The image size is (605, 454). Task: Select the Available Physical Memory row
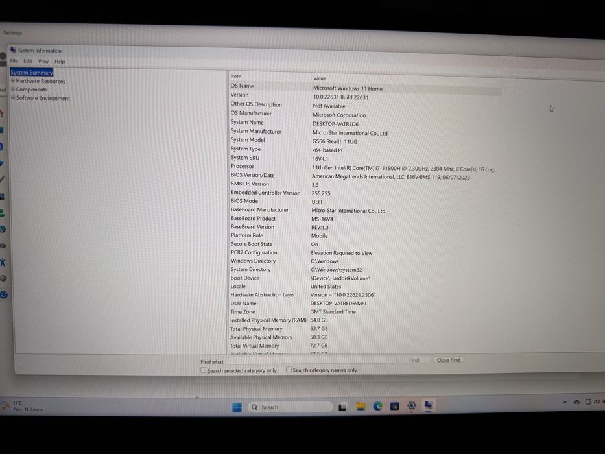pos(365,337)
